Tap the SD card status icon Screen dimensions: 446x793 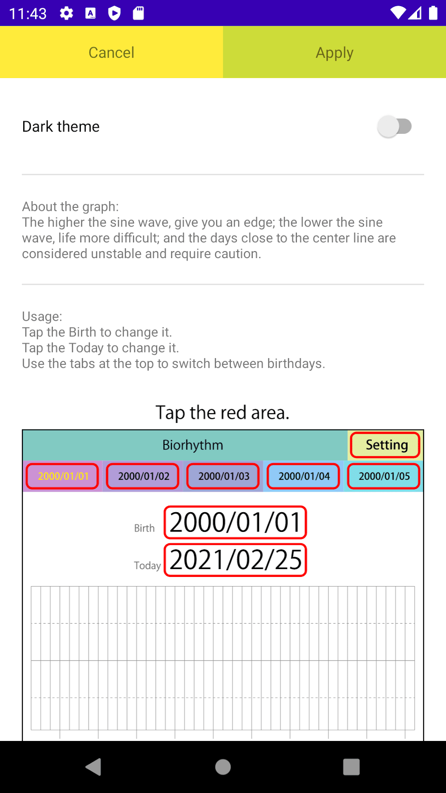tap(138, 13)
